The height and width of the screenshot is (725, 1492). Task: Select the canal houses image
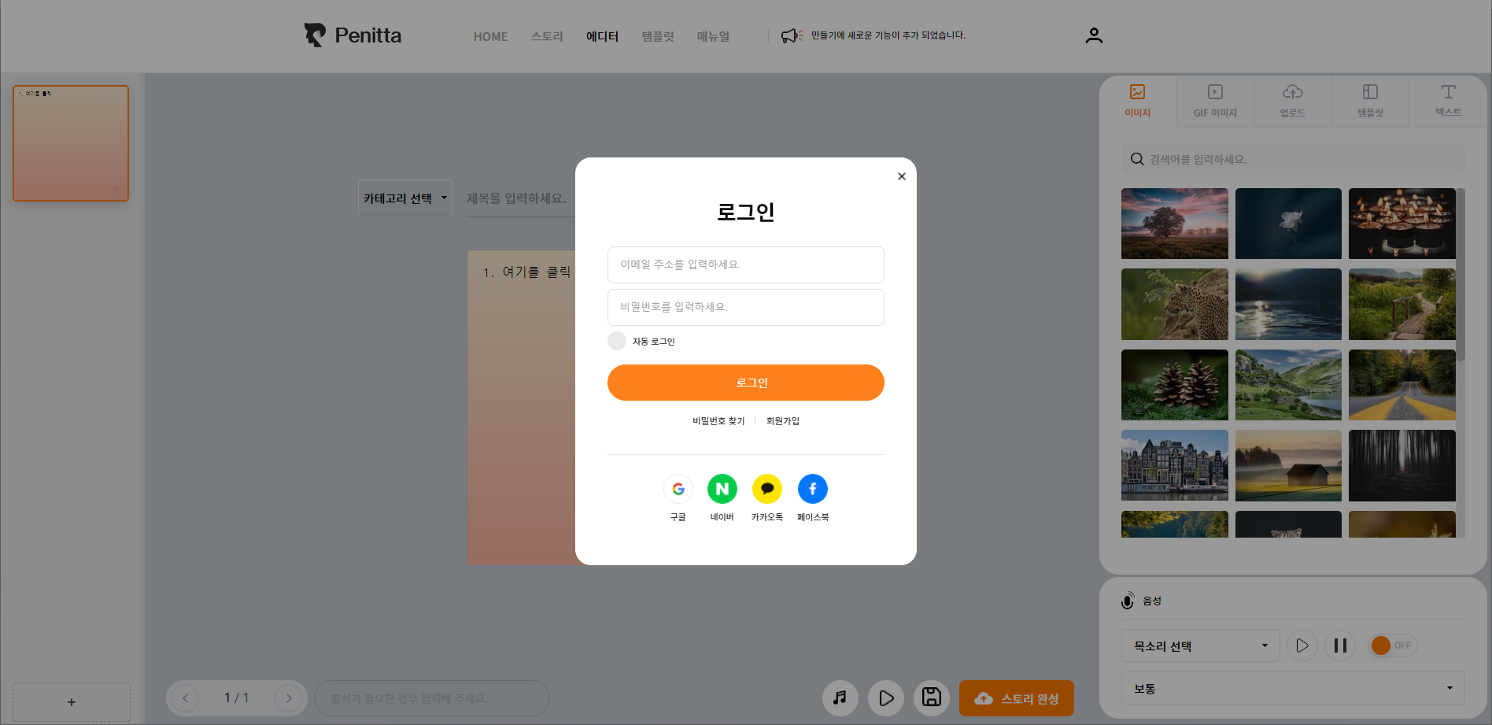(1175, 465)
